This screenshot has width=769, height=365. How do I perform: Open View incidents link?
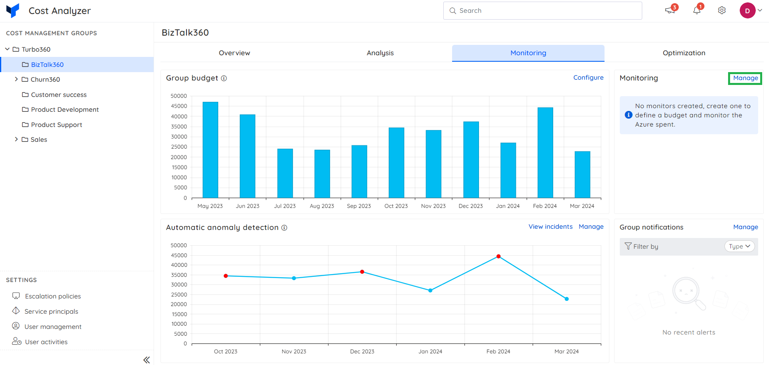click(x=550, y=226)
